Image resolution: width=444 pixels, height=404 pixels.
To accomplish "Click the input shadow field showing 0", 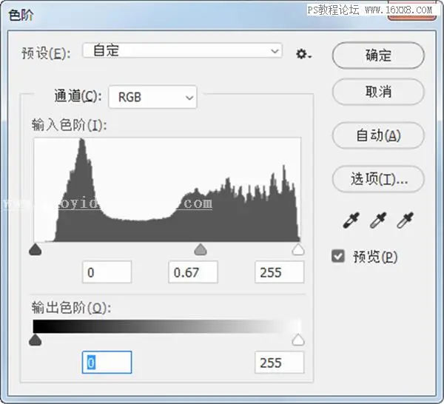I will coord(107,272).
